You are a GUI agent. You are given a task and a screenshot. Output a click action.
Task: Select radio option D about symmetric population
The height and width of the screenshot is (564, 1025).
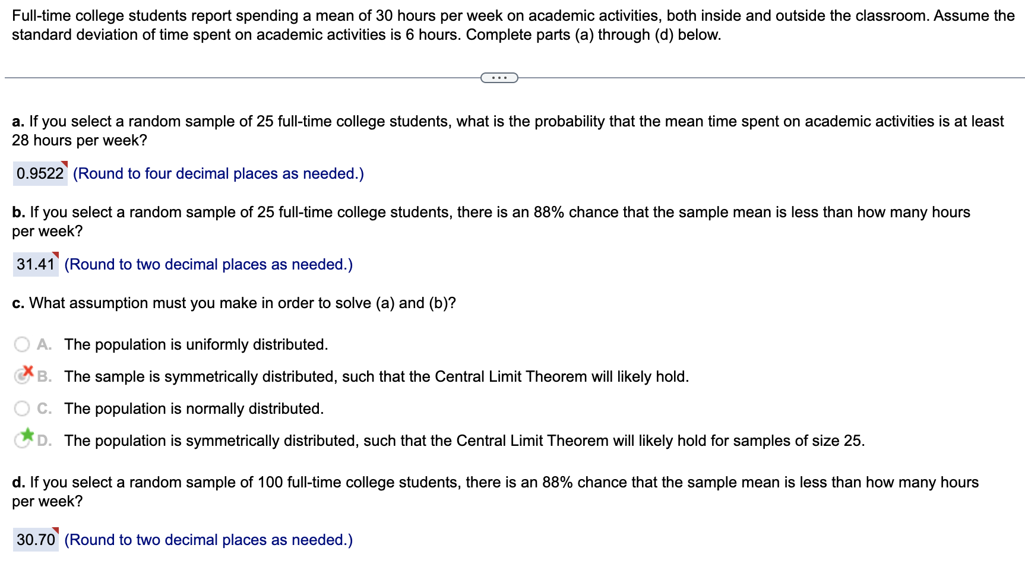click(21, 441)
